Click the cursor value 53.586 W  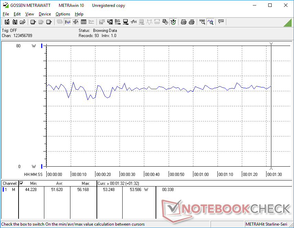tap(139, 190)
